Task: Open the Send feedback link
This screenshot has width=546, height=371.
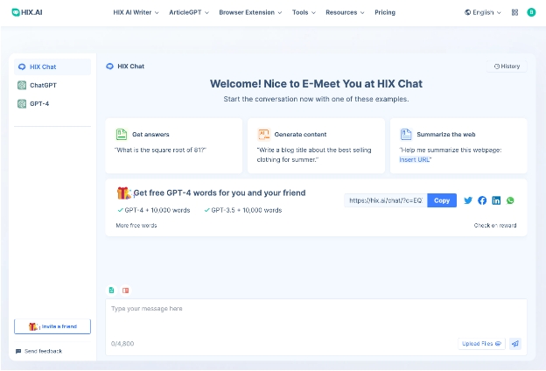Action: 39,351
